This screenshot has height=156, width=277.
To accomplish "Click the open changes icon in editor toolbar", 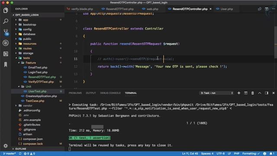I will [x=260, y=9].
